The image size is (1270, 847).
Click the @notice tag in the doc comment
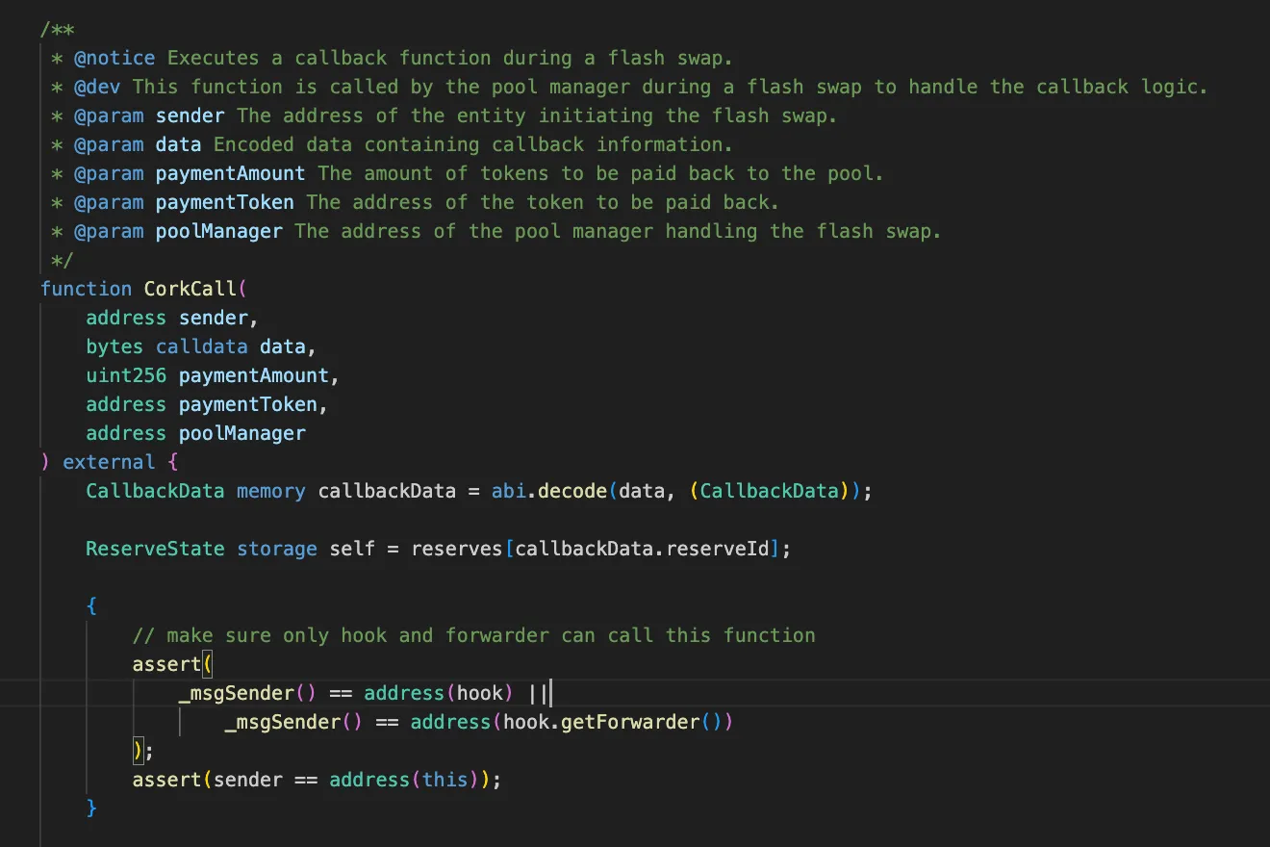[x=114, y=58]
